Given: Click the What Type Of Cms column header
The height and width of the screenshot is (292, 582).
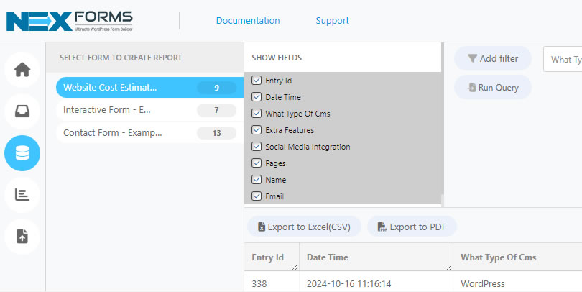Looking at the screenshot, I should coord(517,257).
